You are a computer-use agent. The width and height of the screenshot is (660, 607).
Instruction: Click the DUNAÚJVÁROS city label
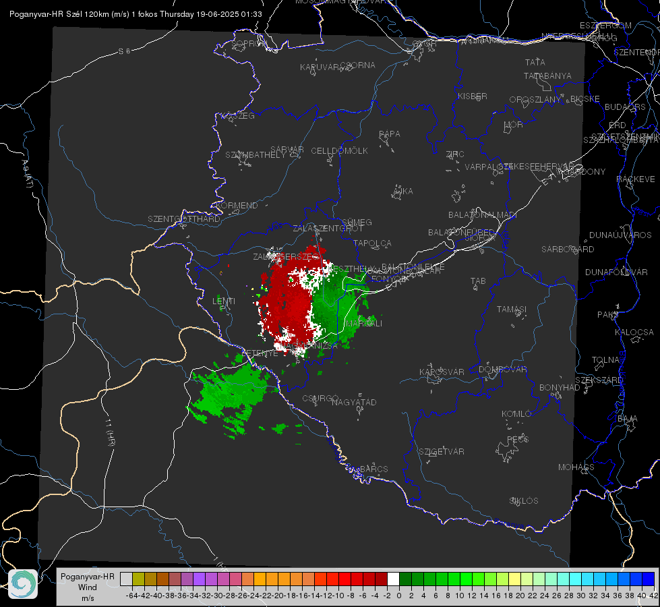pos(620,235)
